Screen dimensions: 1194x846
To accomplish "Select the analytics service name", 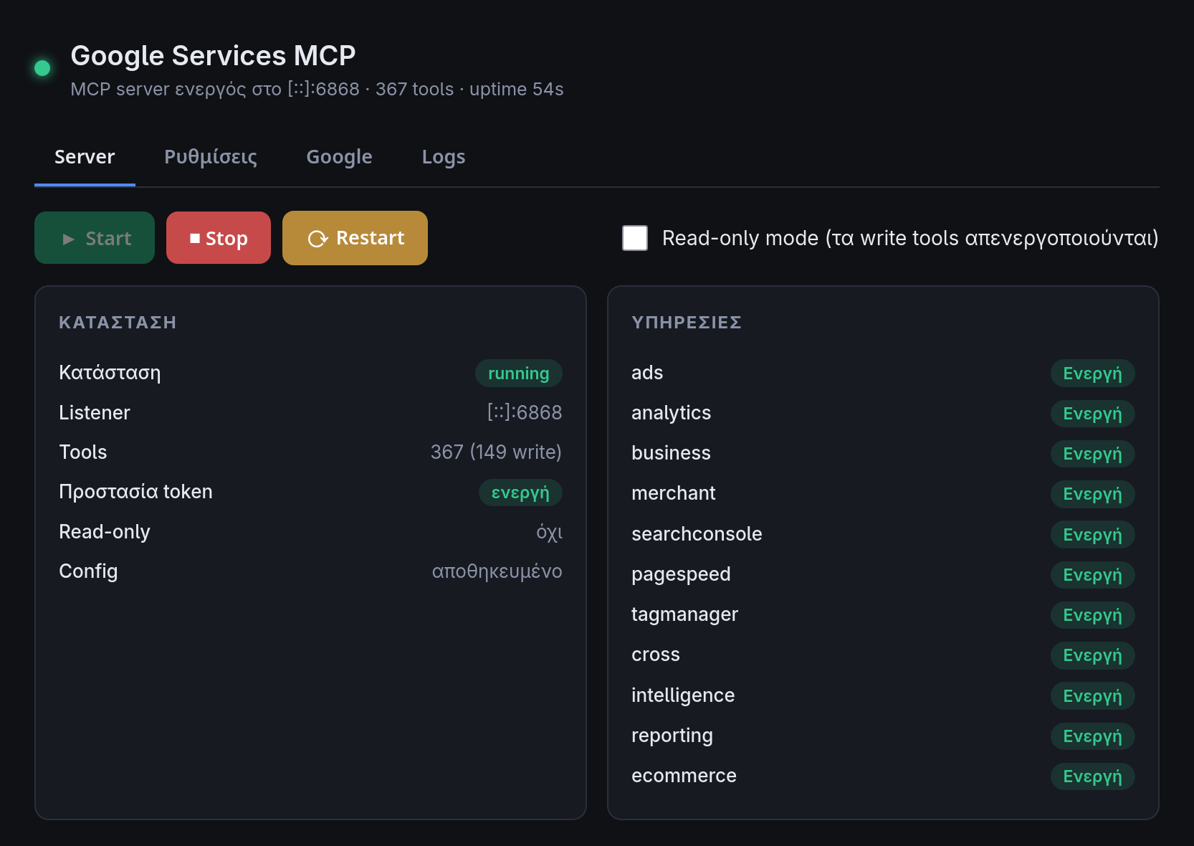I will click(671, 413).
